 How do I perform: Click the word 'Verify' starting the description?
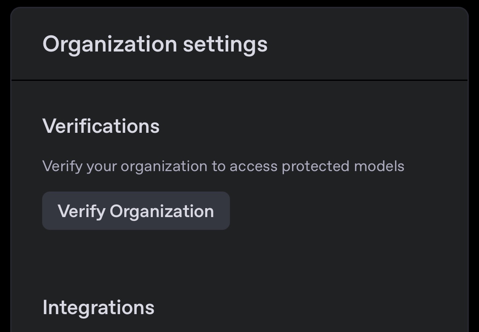click(x=63, y=167)
